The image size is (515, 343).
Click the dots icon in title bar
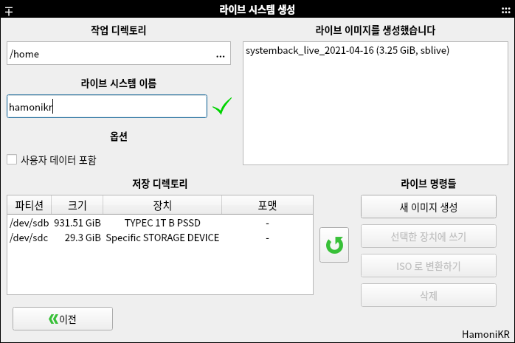pos(506,10)
